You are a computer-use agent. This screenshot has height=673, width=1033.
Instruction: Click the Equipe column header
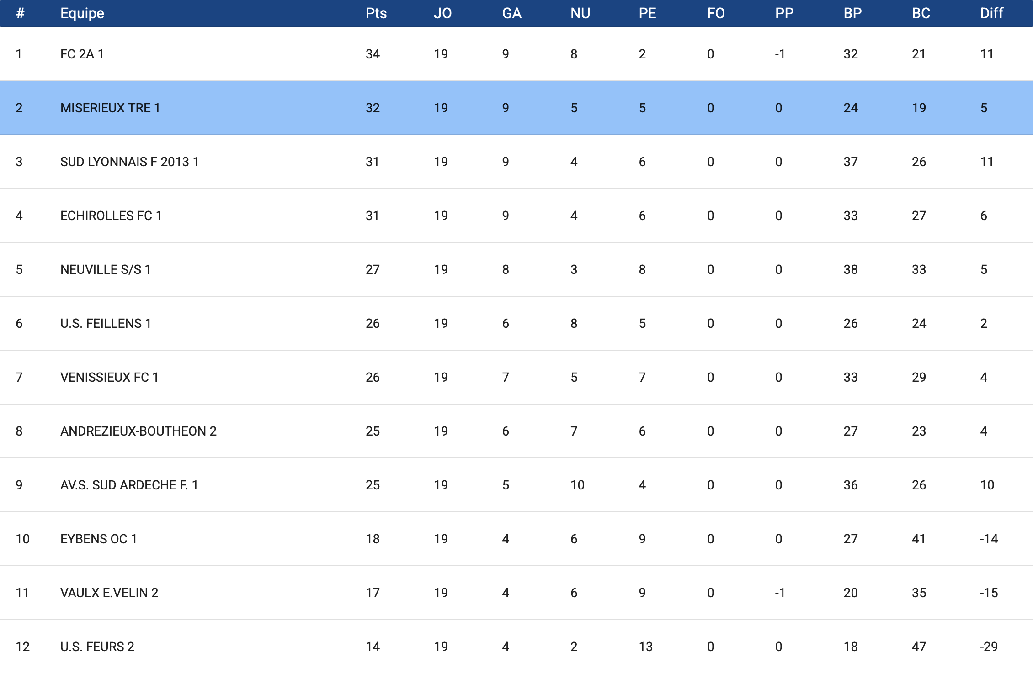point(82,13)
